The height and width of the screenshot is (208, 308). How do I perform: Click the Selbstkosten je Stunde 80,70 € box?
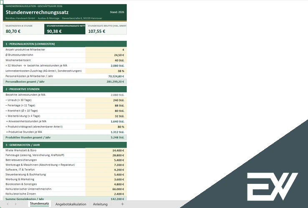(23, 29)
